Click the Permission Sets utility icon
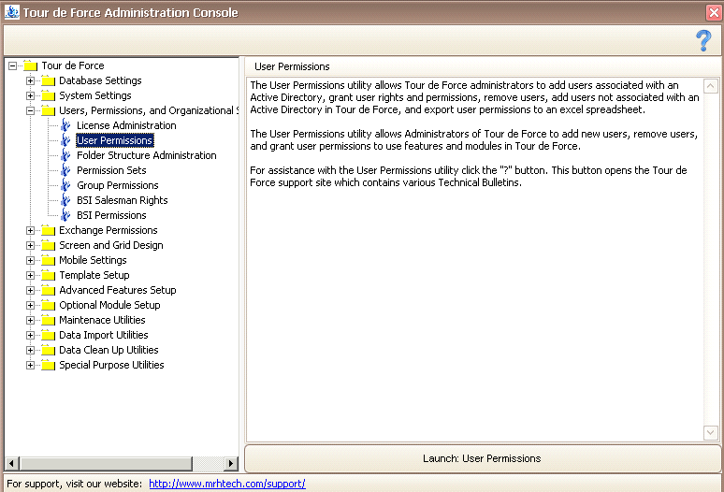The height and width of the screenshot is (492, 724). pyautogui.click(x=66, y=170)
